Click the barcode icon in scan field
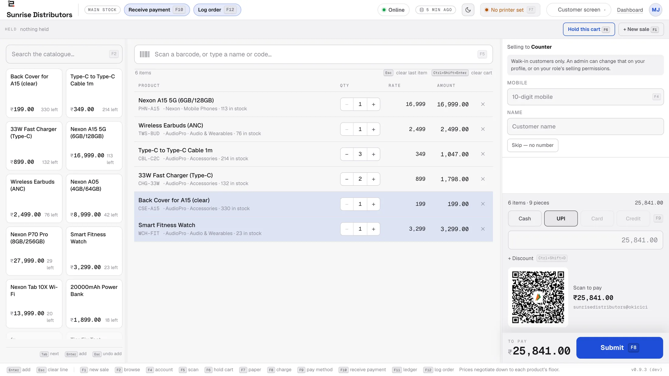Image resolution: width=669 pixels, height=376 pixels. [x=145, y=54]
